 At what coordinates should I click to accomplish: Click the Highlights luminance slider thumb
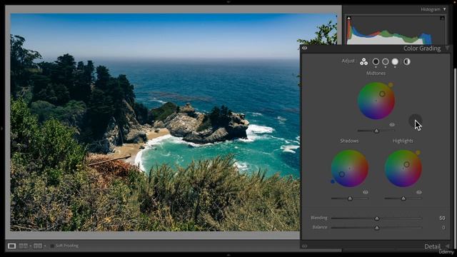[403, 198]
